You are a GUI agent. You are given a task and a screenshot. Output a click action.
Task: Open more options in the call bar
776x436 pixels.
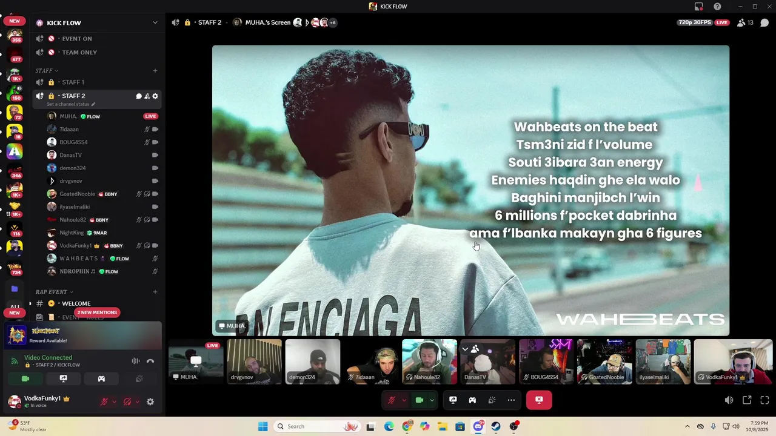(x=511, y=400)
